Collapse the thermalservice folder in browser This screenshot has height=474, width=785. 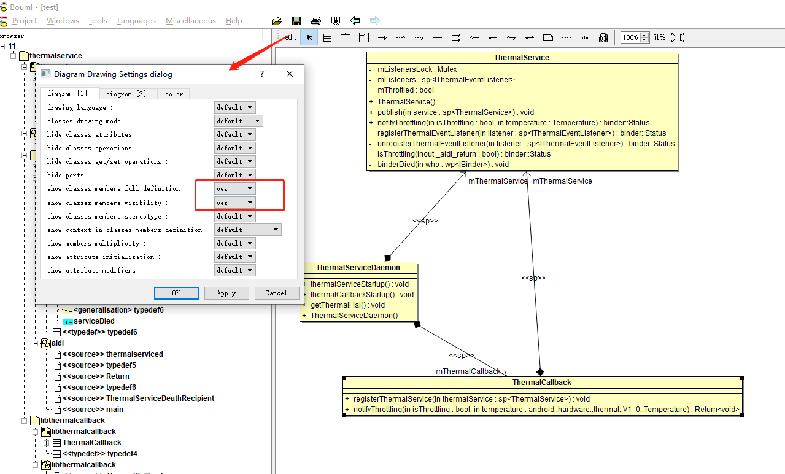14,56
